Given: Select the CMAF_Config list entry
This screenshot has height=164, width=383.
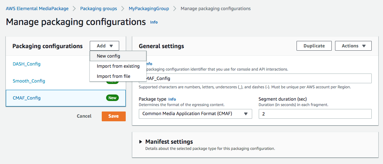Looking at the screenshot, I should pyautogui.click(x=66, y=98).
